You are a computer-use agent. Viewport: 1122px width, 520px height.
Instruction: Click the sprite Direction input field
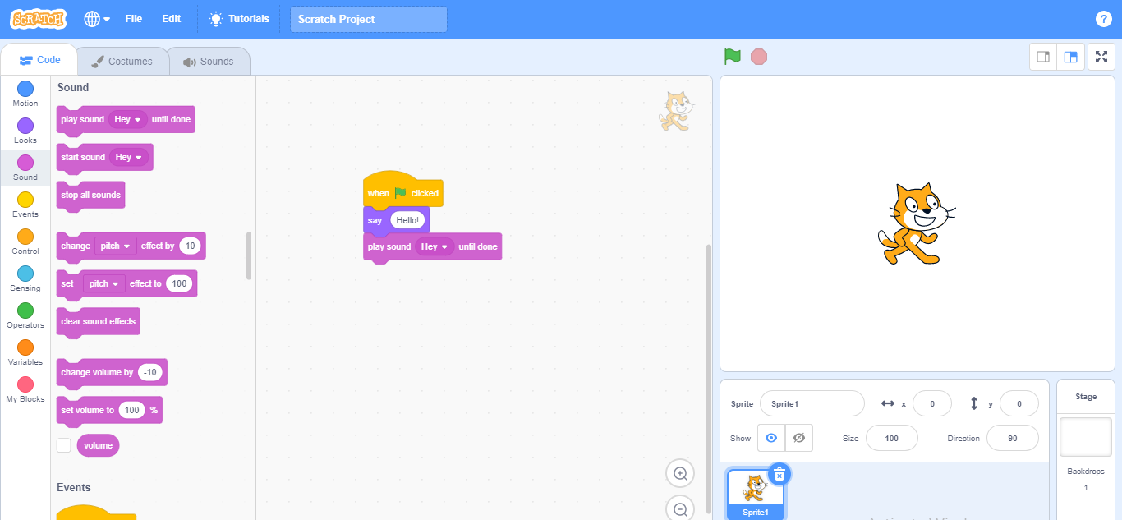pyautogui.click(x=1012, y=438)
